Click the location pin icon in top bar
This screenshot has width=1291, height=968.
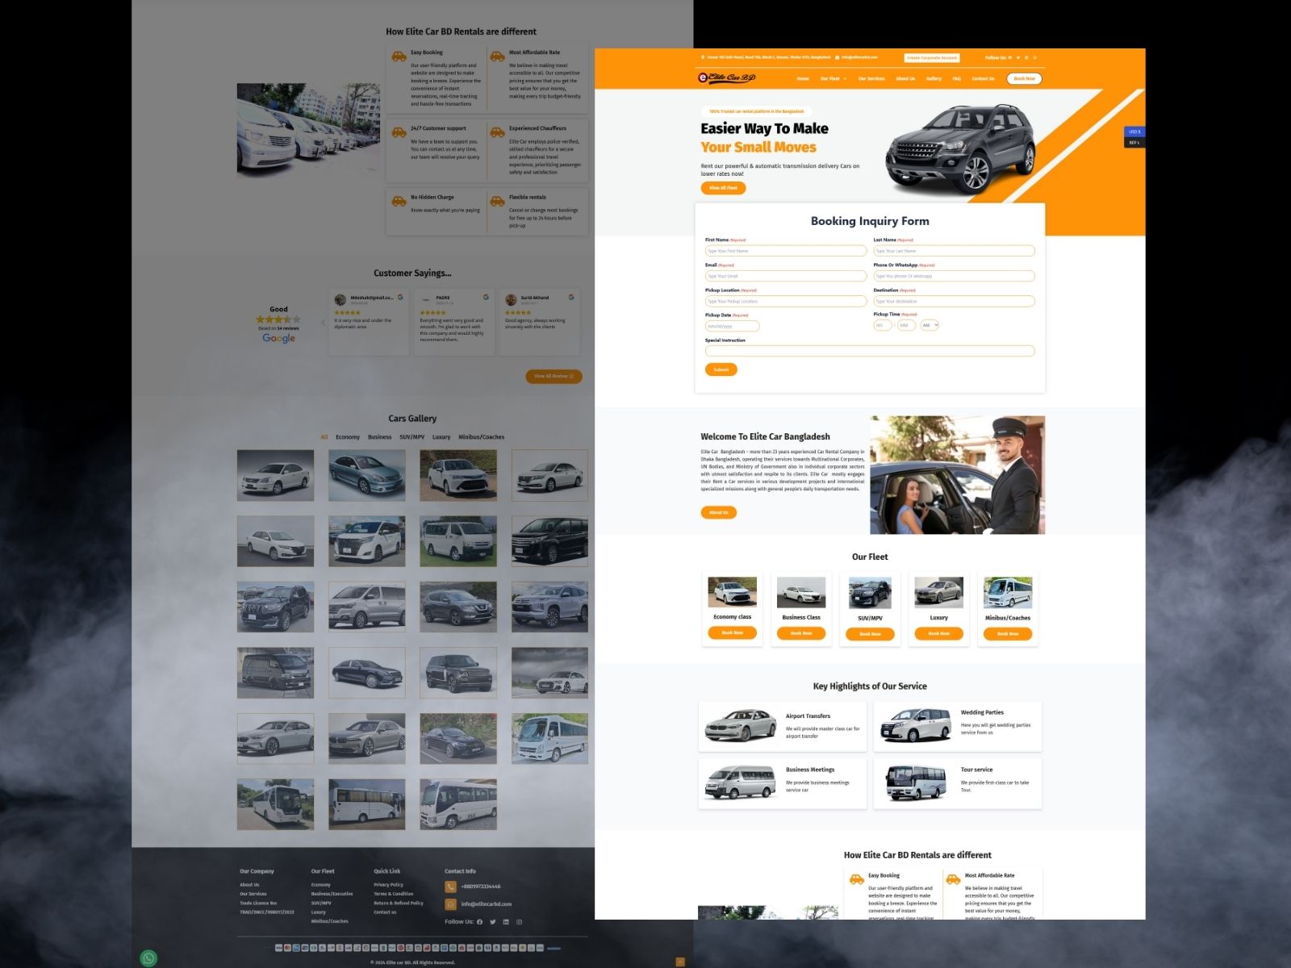703,58
